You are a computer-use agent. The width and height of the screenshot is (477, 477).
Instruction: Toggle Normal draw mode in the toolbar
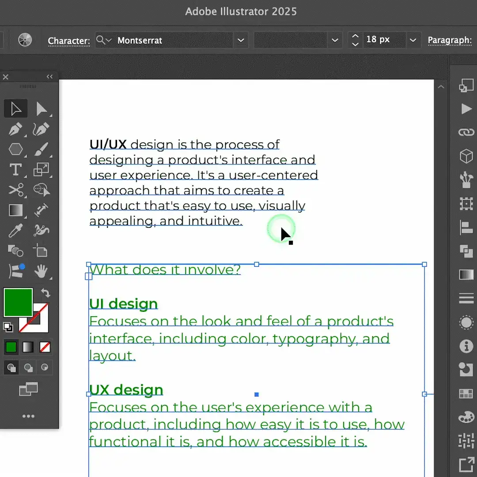point(11,367)
